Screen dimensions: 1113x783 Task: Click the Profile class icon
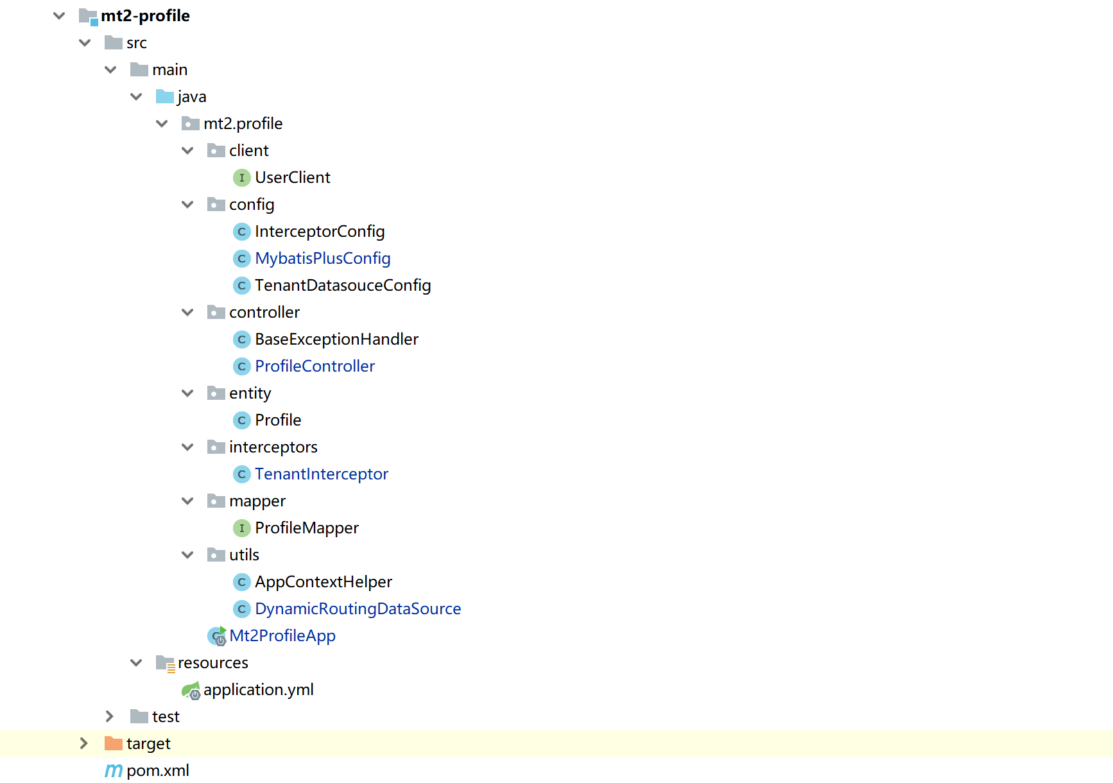(242, 420)
